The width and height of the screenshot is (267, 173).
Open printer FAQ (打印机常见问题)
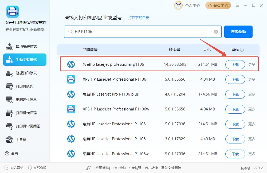coord(25,126)
